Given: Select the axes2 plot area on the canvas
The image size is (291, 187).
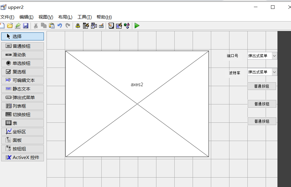Looking at the screenshot, I should coord(137,103).
